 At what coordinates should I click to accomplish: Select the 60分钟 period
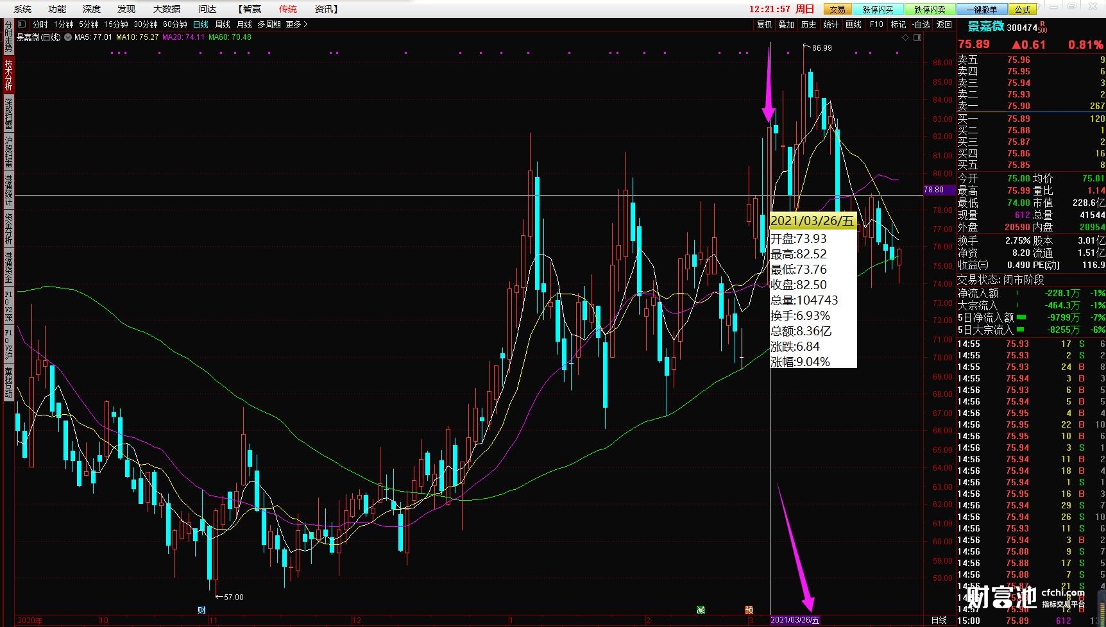click(175, 24)
